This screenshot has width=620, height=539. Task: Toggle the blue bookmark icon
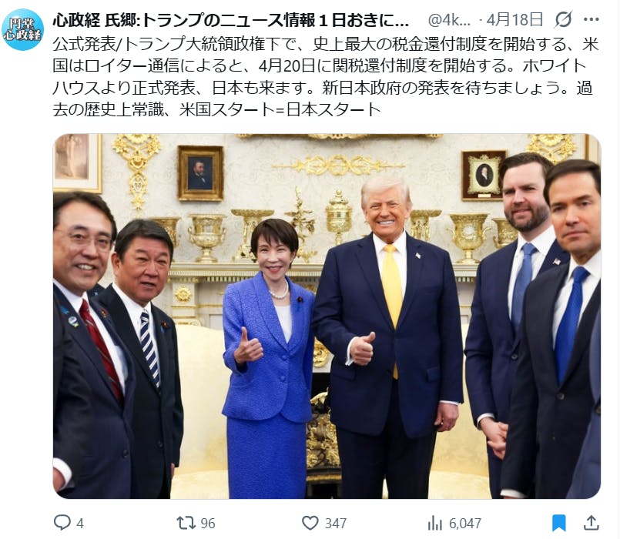pos(558,523)
